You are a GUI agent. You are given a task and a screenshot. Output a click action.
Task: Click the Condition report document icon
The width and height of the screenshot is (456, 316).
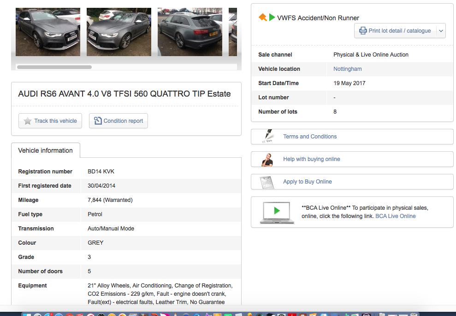[98, 121]
